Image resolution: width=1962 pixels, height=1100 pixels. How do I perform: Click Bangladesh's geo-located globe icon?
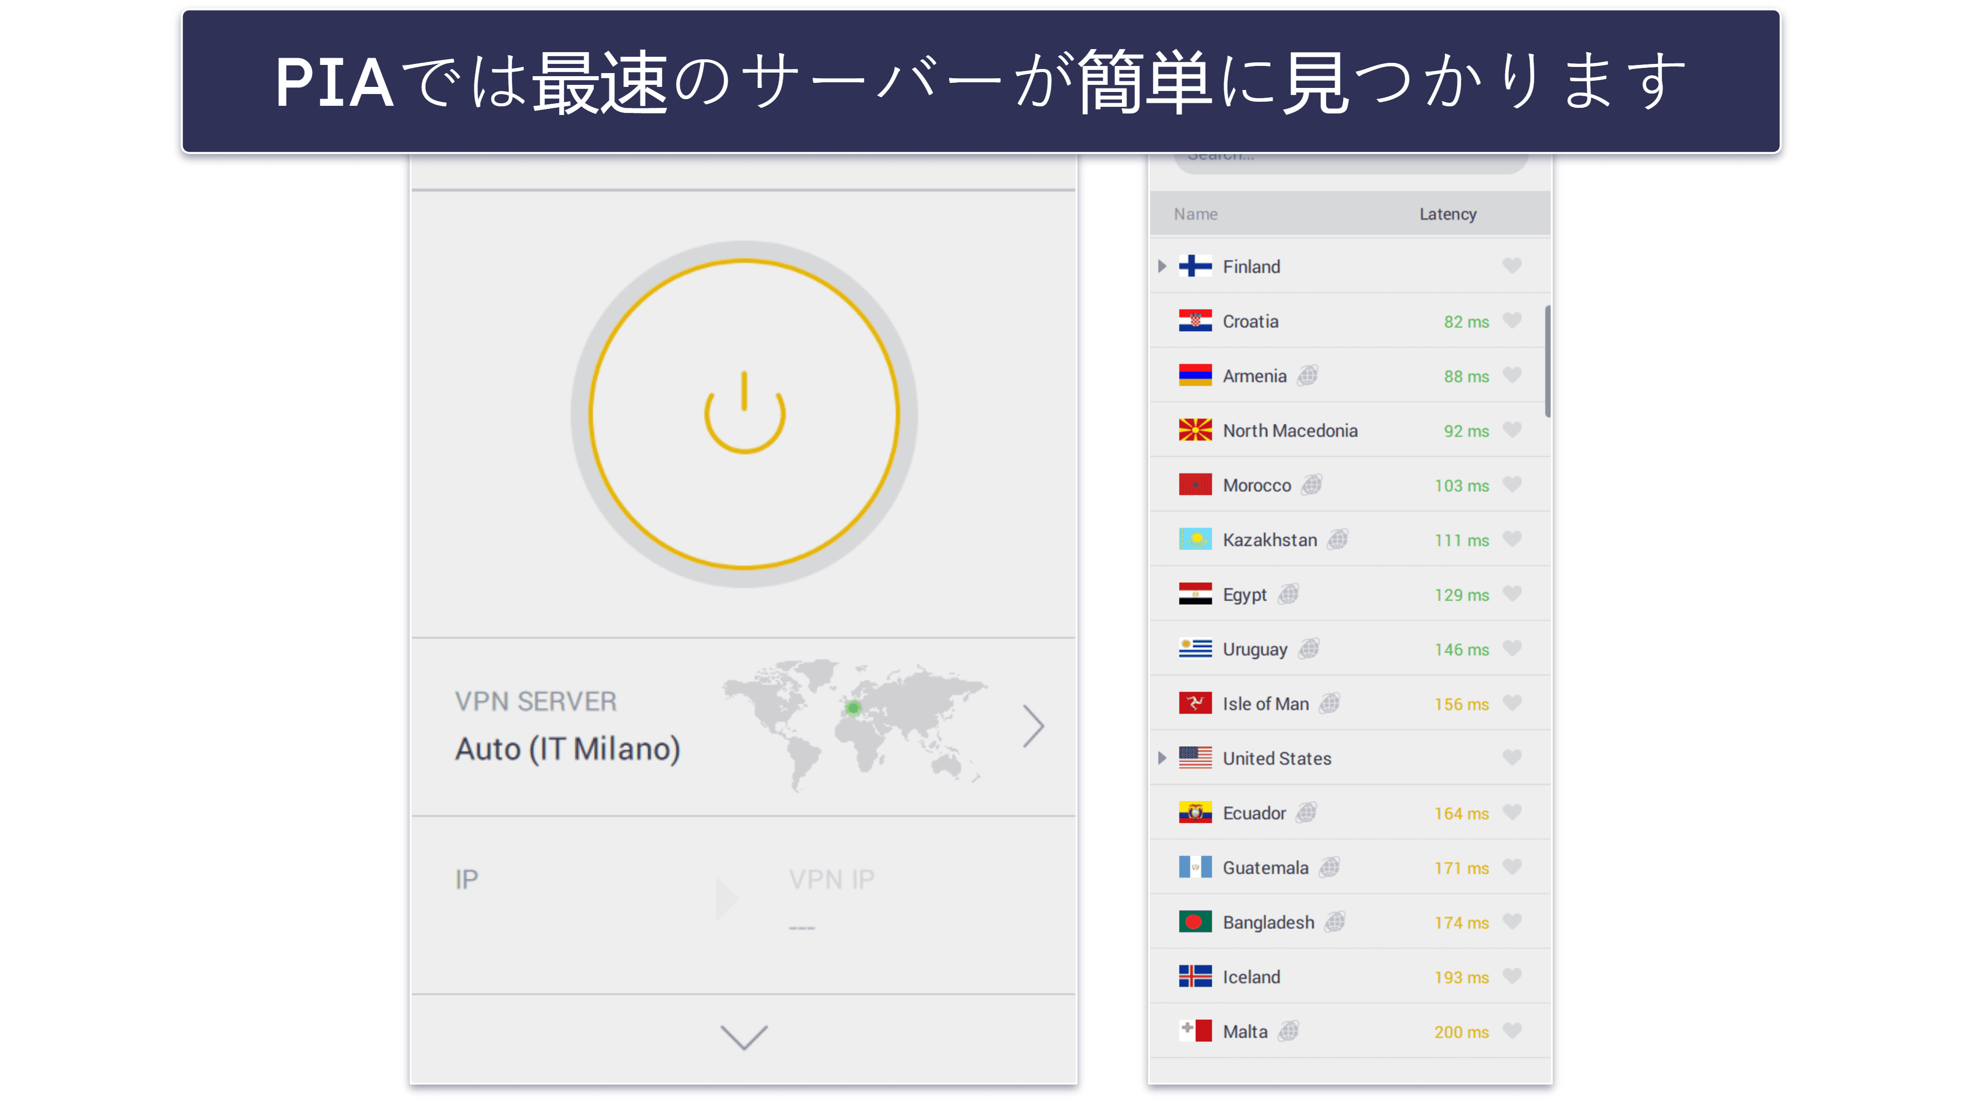[x=1335, y=922]
